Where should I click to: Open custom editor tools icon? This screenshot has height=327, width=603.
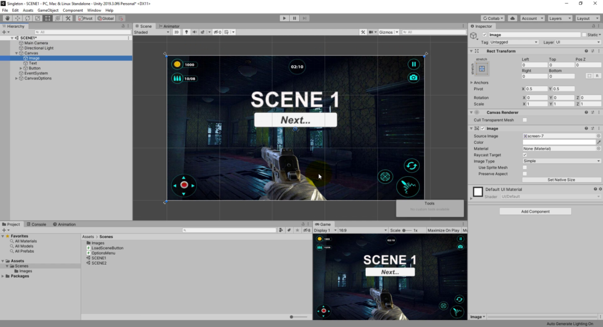68,18
